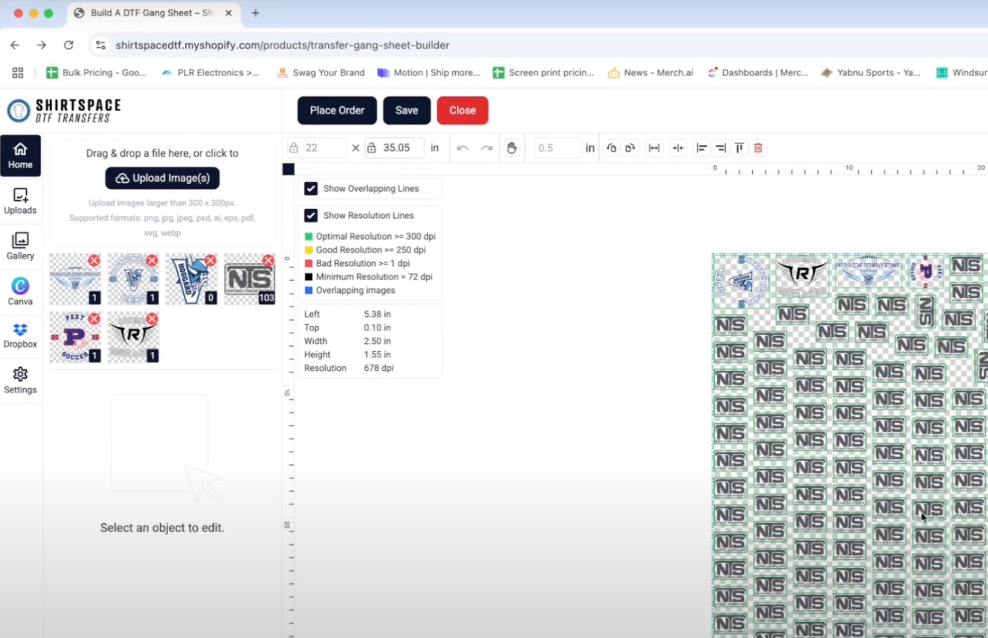Click Upload Image(s) button
The height and width of the screenshot is (638, 988).
tap(162, 178)
